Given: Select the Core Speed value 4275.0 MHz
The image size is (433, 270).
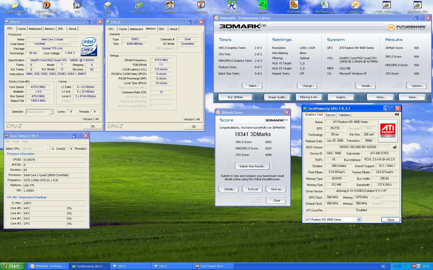Looking at the screenshot, I should pyautogui.click(x=38, y=87).
